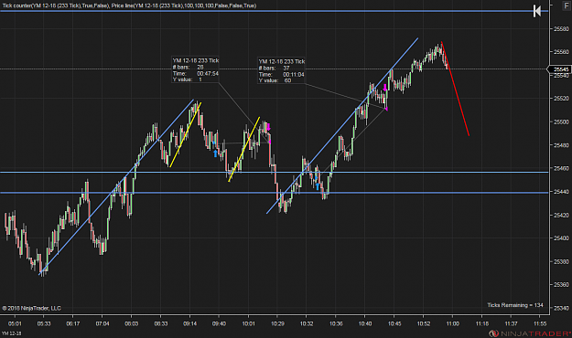Click the 10:45 time axis label

coord(394,323)
